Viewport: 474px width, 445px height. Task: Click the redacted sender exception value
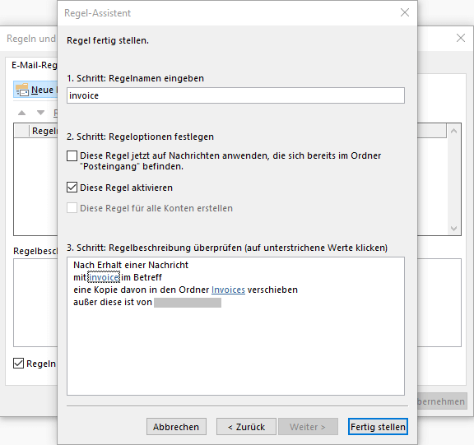tap(188, 303)
